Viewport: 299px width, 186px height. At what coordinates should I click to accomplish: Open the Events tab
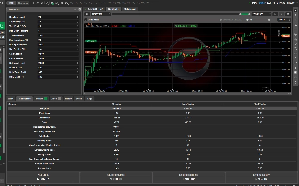point(79,99)
